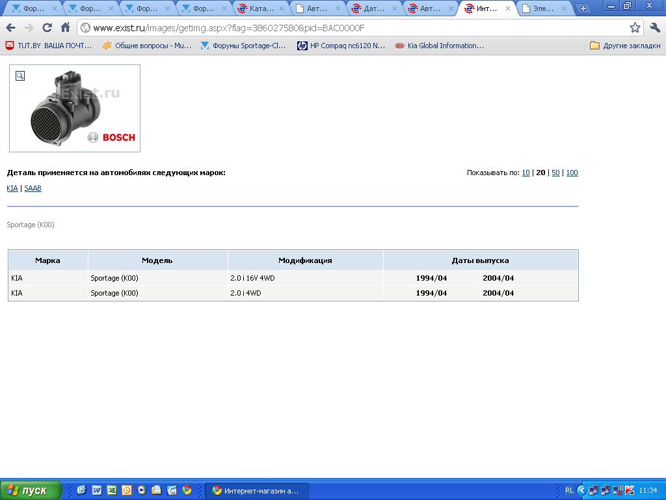
Task: Open the KIA brand link
Action: tap(12, 188)
